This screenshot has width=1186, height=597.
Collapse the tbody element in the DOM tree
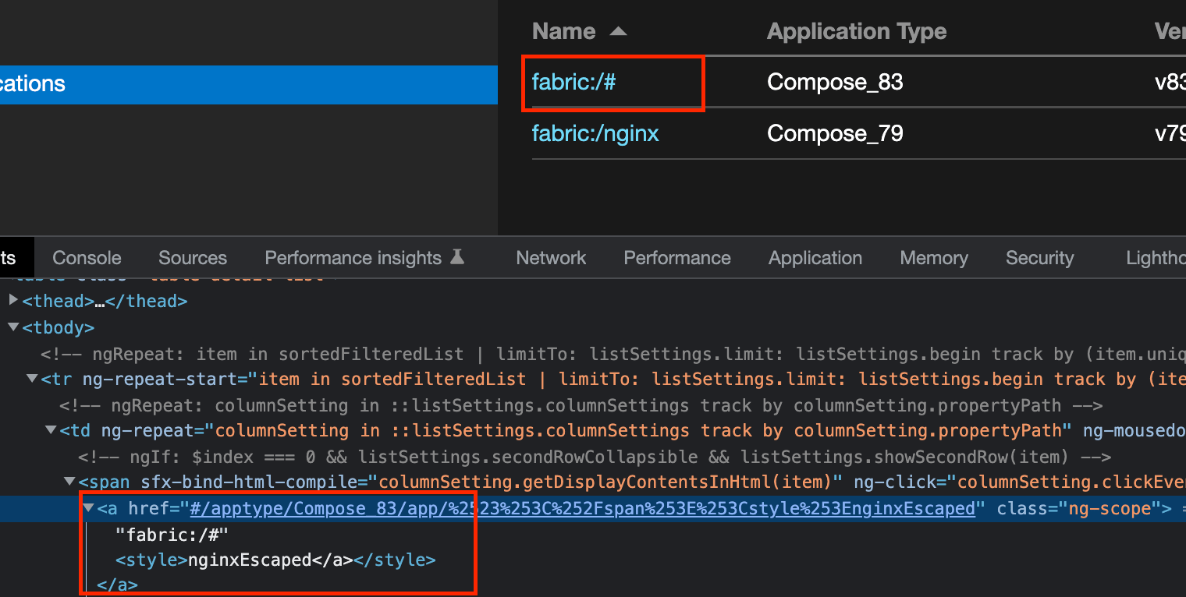[12, 327]
